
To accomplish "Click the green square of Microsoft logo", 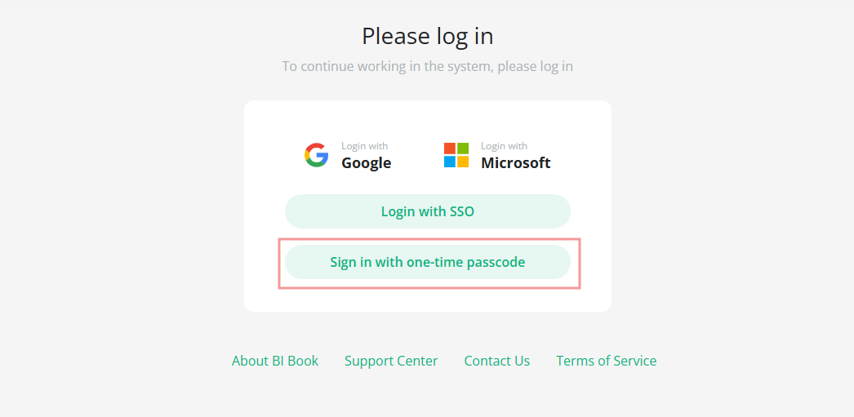I will click(462, 149).
